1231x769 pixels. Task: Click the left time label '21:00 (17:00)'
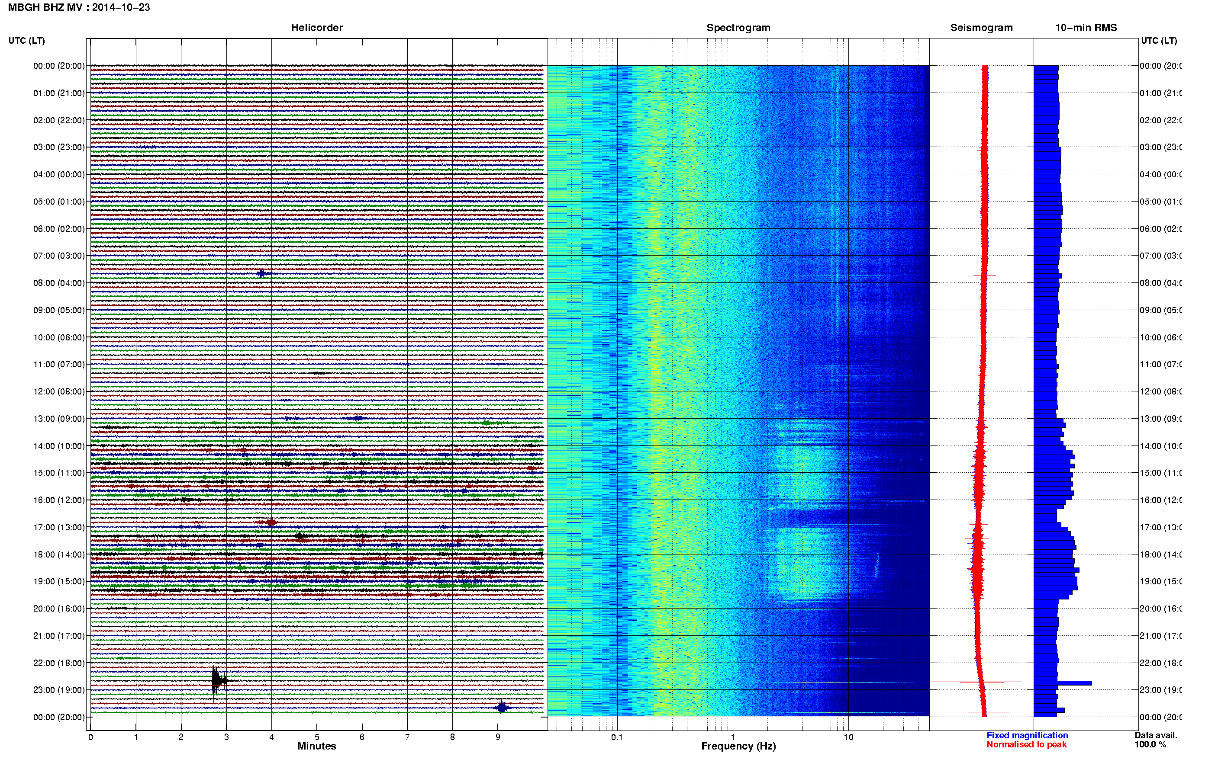59,636
